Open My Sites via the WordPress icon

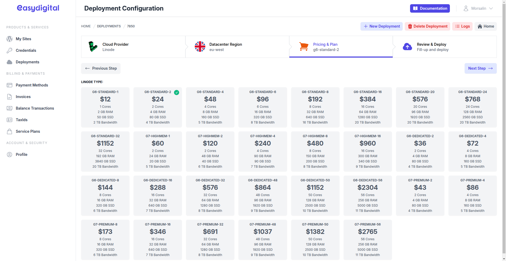(x=9, y=39)
